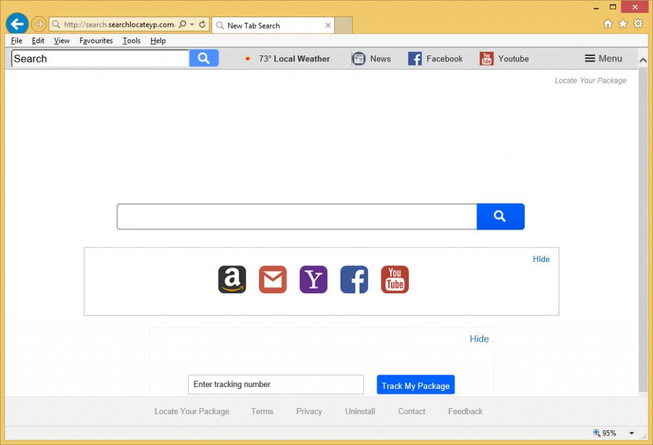Click the weather sun icon
Screen dimensions: 653x445
[247, 59]
